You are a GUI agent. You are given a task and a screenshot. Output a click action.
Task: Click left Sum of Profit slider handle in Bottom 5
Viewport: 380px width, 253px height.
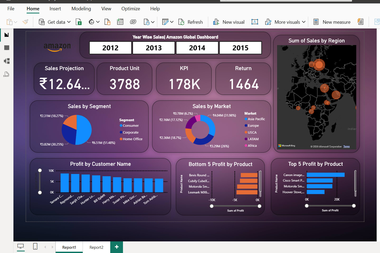[x=212, y=206]
